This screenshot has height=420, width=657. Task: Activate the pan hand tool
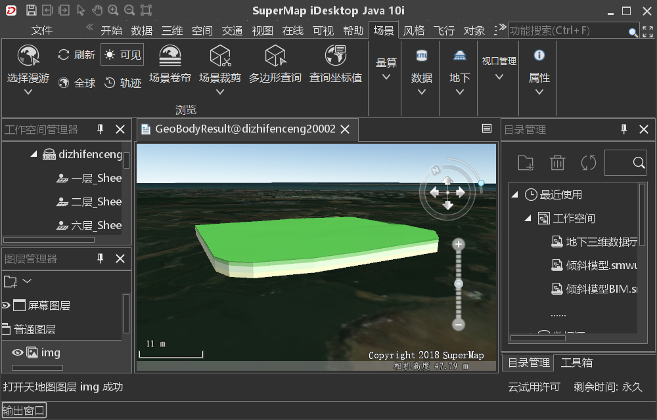click(97, 10)
